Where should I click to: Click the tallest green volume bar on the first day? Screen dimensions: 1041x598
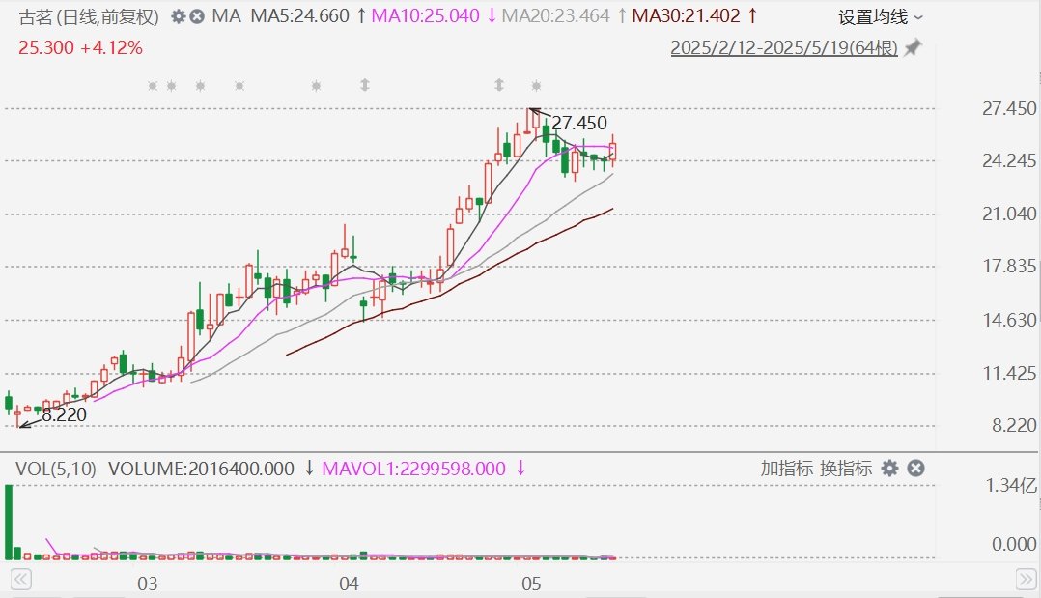pyautogui.click(x=9, y=523)
